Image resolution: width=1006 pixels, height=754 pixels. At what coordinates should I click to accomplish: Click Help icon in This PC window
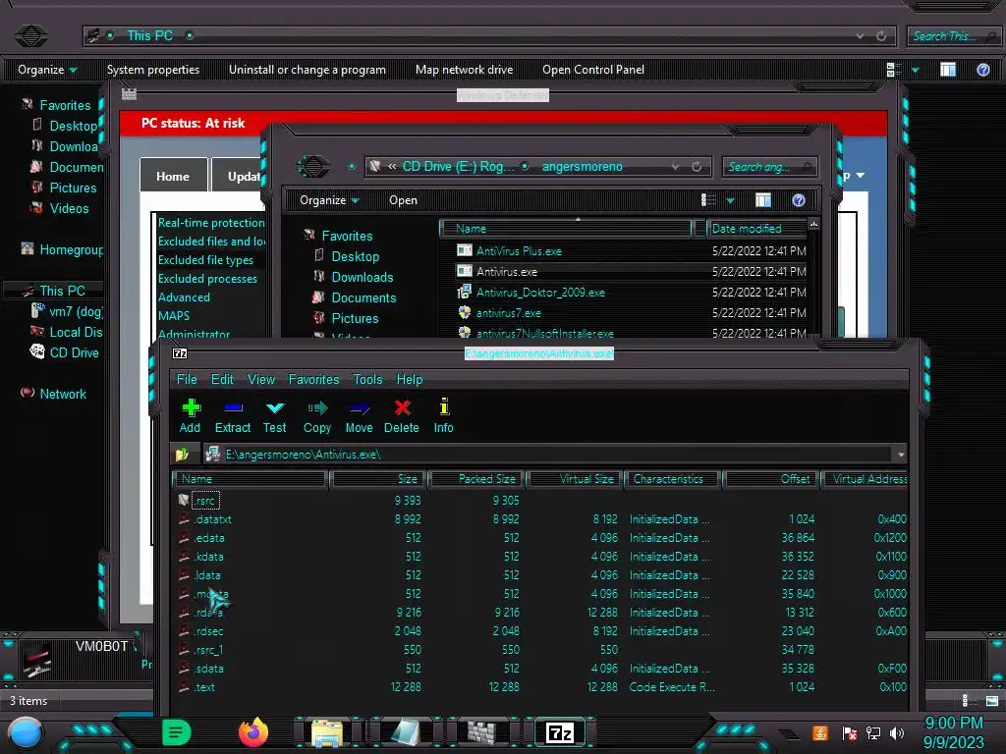(x=982, y=70)
